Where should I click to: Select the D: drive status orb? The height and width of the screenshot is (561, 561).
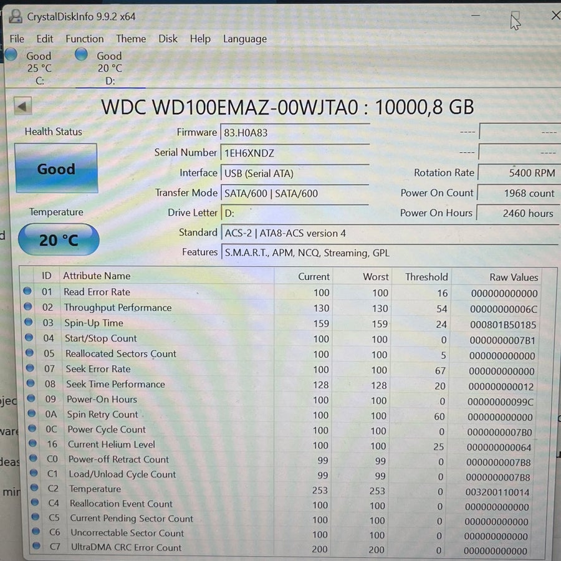81,54
